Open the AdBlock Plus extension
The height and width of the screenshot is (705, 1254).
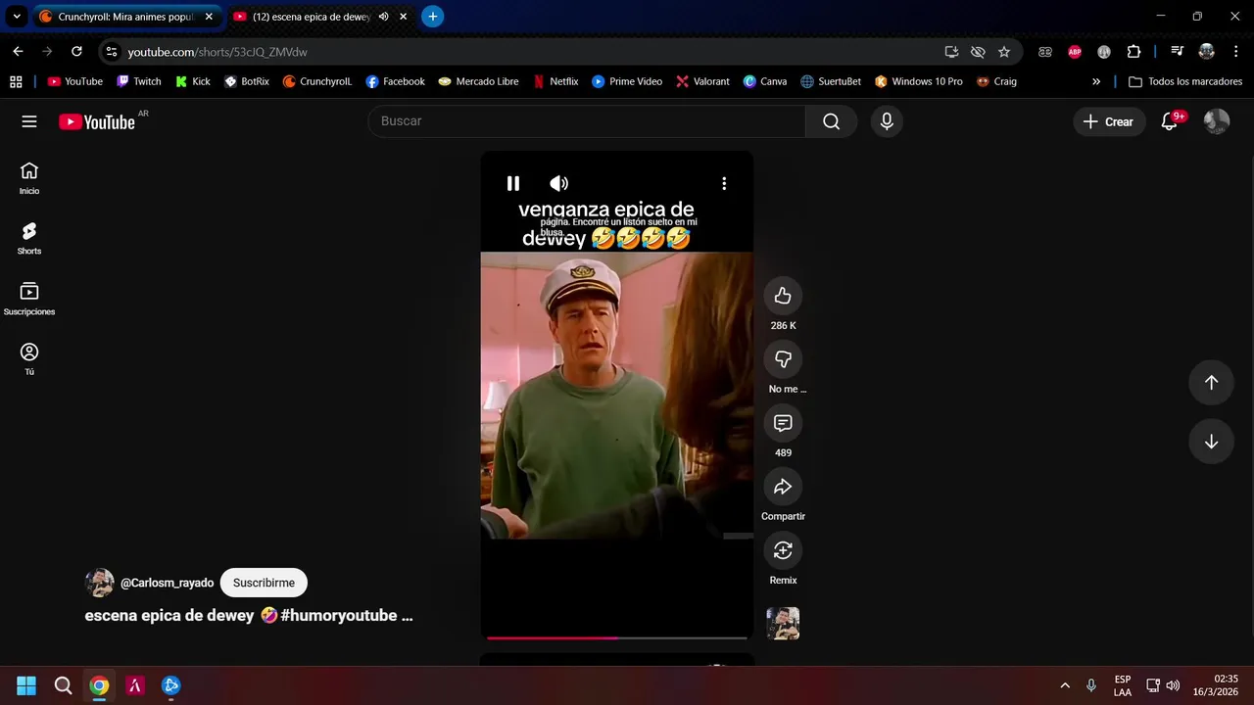point(1075,52)
